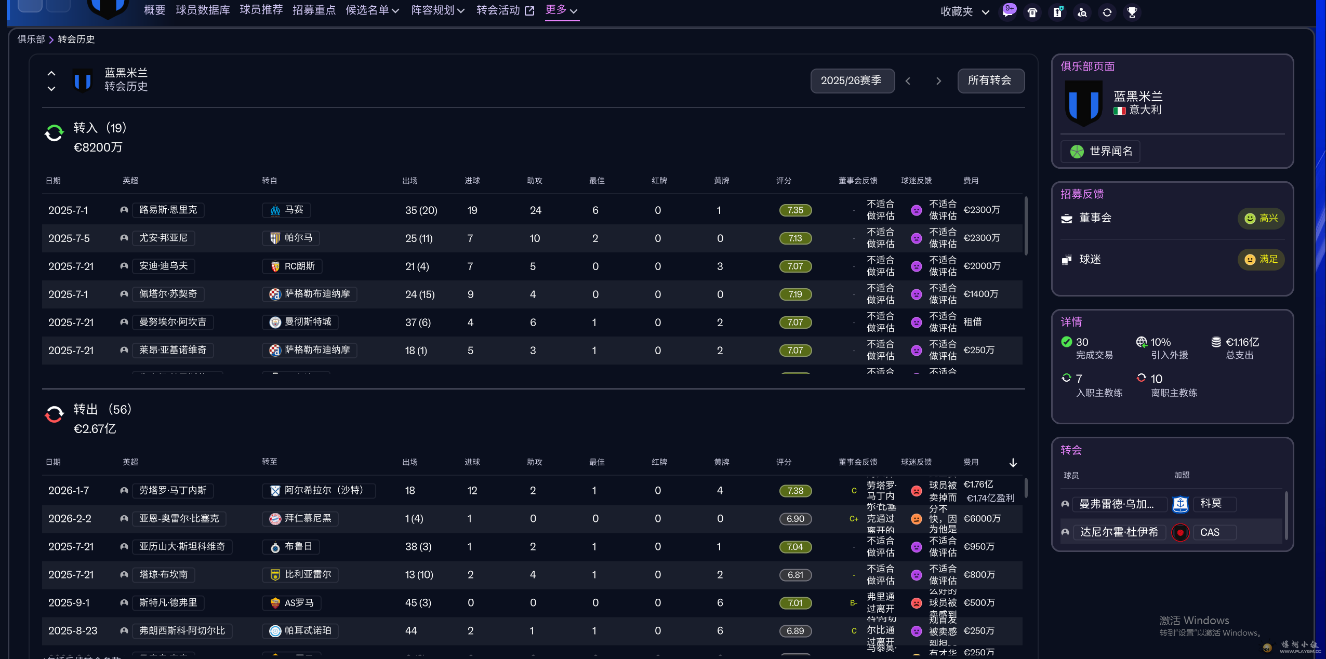Screen dimensions: 1326x659
Task: Click the 世界闻名 reputation badge
Action: coord(1101,152)
